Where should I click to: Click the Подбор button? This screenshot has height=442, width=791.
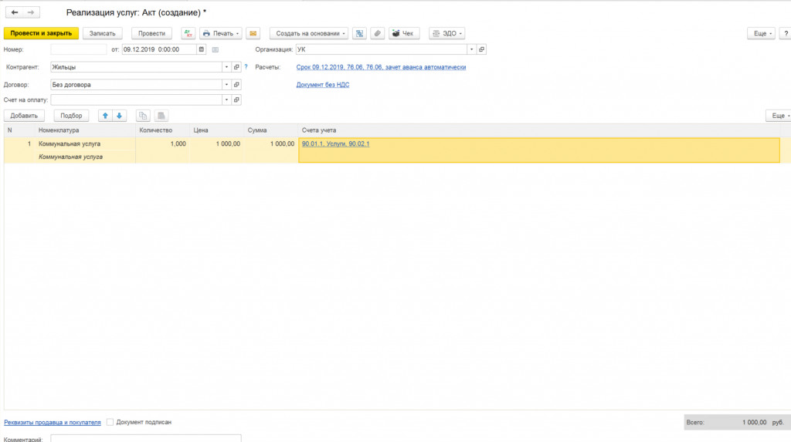click(x=71, y=116)
